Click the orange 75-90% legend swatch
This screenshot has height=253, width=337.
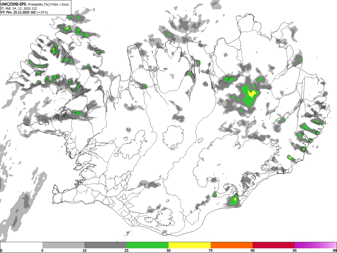232,245
